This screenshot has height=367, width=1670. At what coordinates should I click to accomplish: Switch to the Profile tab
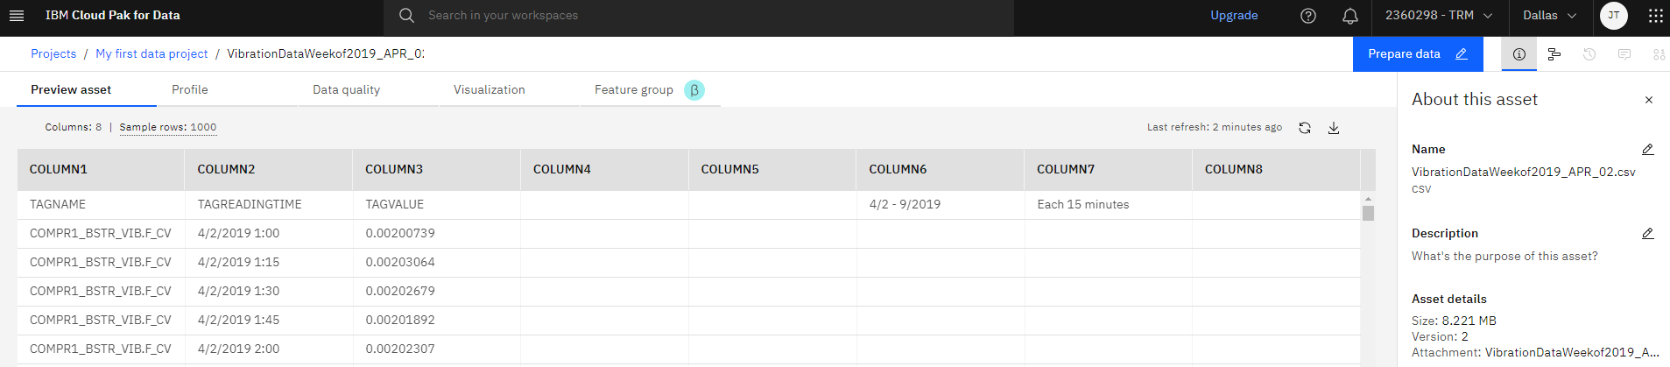coord(190,90)
